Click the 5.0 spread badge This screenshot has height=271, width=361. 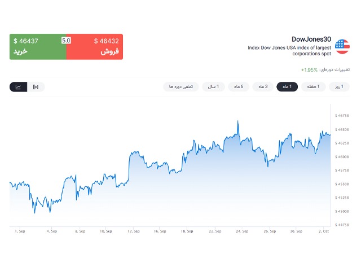[x=66, y=41]
